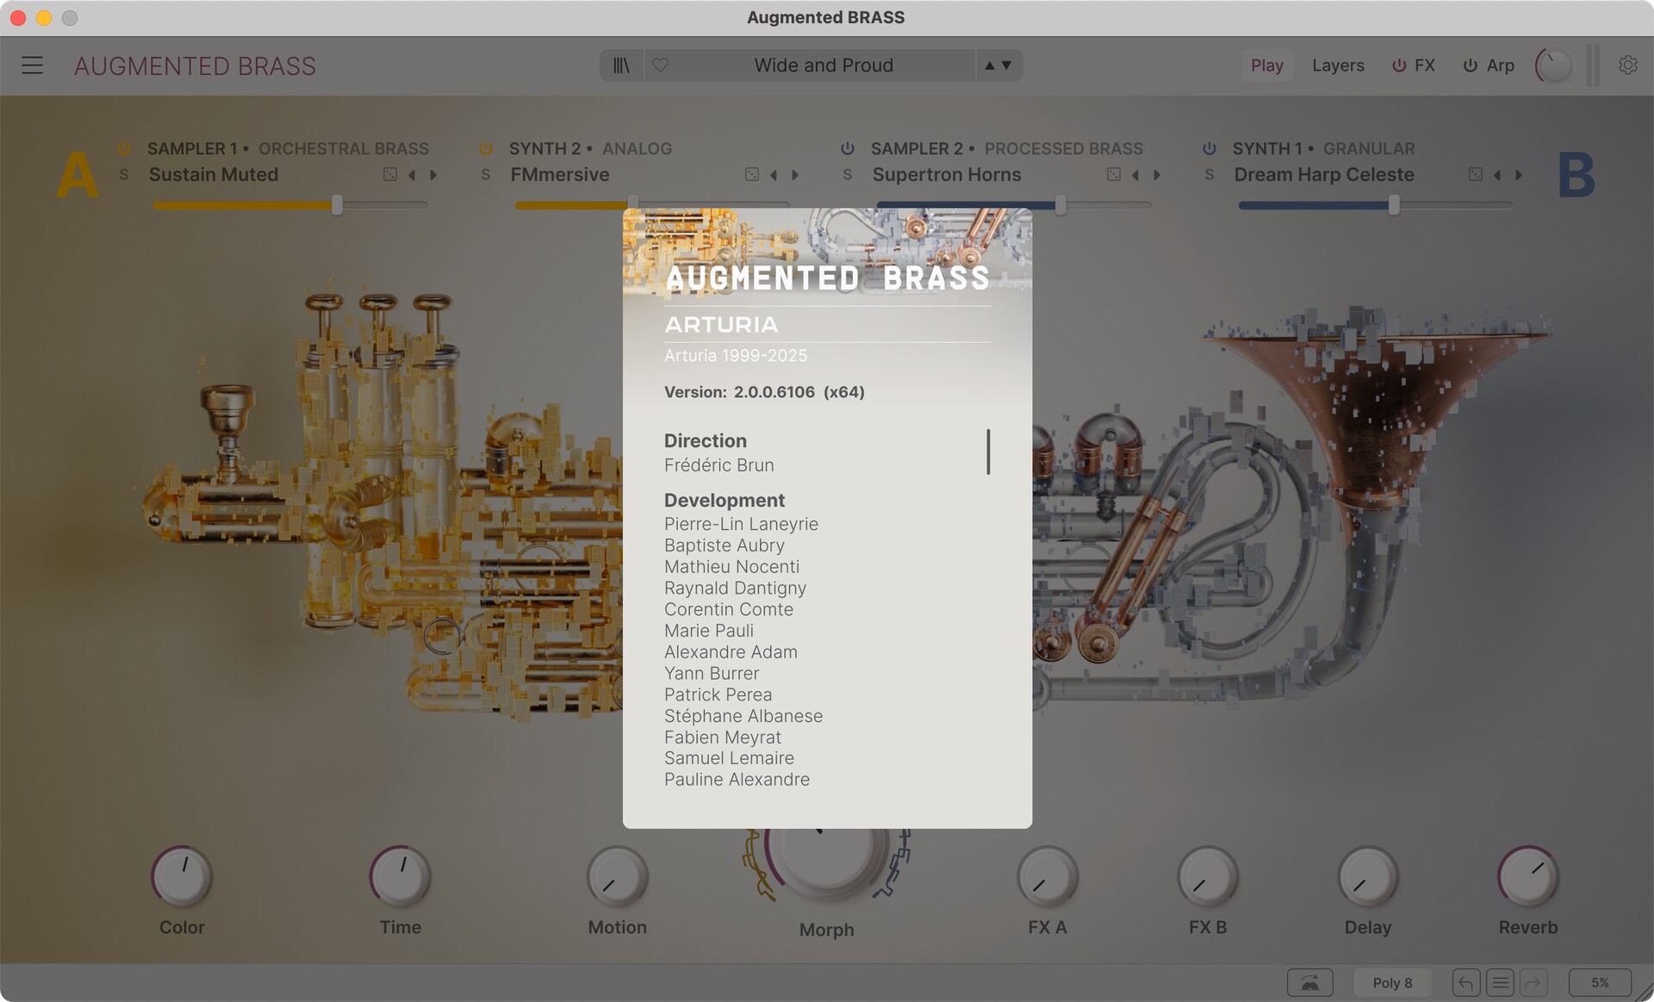Randomize Sampler 1 dice icon
The image size is (1654, 1002).
coord(390,175)
